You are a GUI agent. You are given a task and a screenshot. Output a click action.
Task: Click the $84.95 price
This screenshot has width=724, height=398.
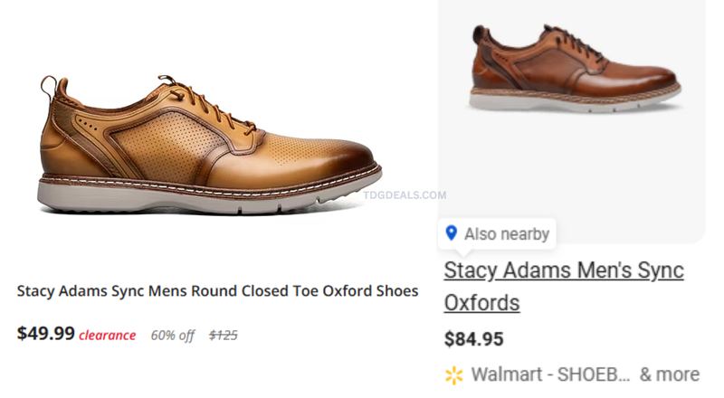[473, 339]
